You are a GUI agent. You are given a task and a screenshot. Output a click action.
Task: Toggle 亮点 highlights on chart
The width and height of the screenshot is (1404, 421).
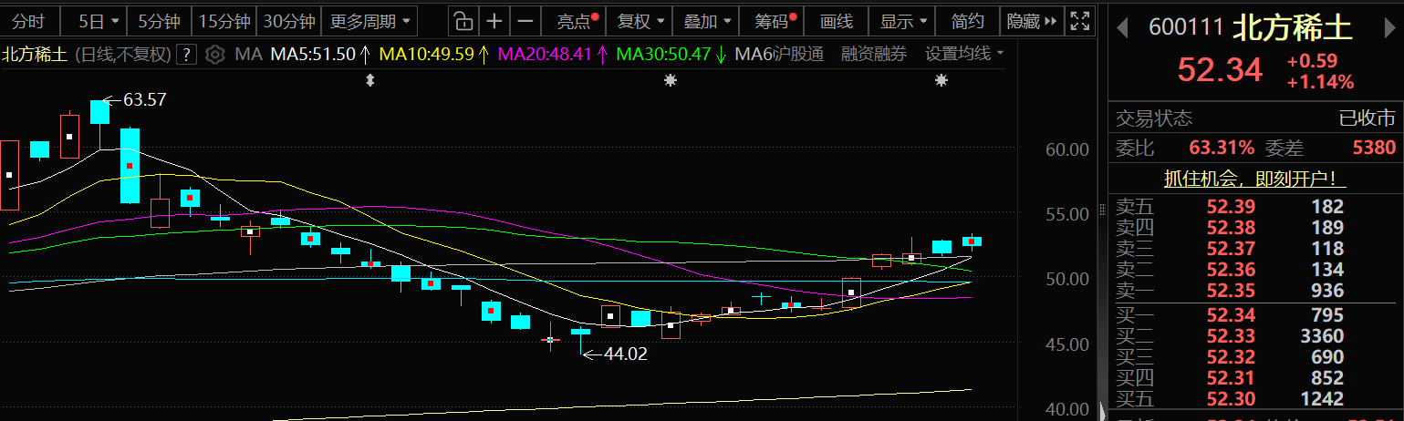[577, 20]
